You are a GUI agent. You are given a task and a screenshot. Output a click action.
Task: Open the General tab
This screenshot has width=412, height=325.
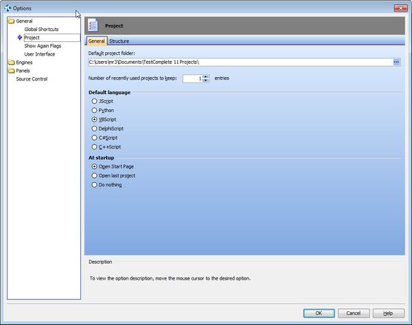coord(95,41)
